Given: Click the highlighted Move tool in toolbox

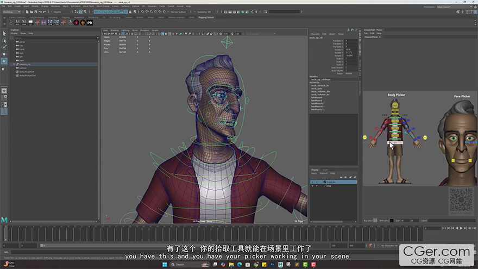Looking at the screenshot, I should click(4, 61).
